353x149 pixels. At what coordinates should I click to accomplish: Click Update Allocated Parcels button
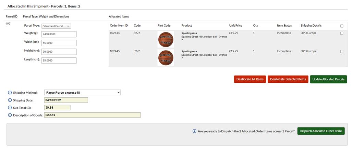(x=328, y=79)
